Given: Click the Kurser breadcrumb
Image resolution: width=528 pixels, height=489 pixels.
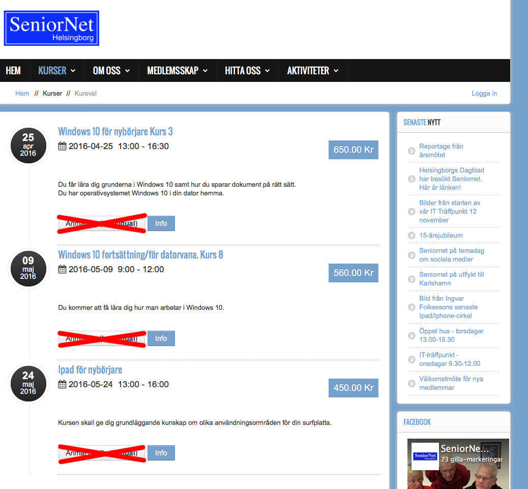Looking at the screenshot, I should [52, 93].
